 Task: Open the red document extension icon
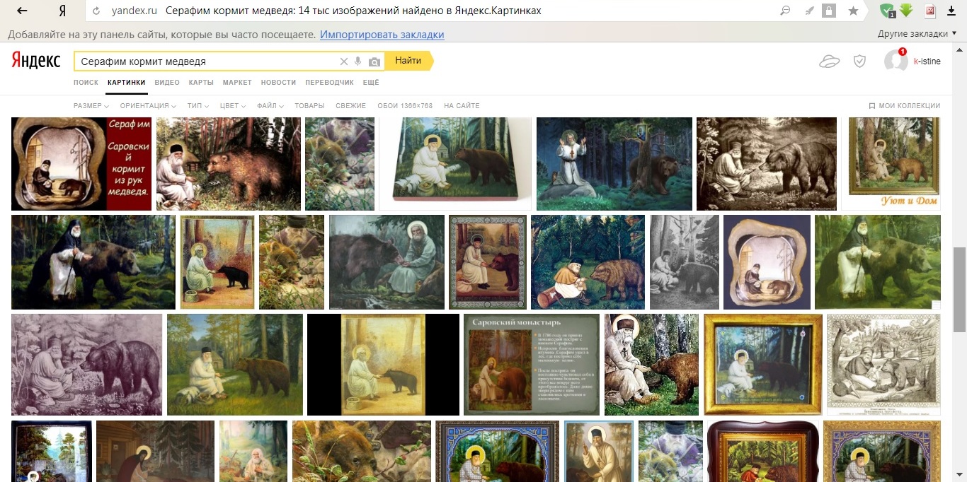click(930, 11)
